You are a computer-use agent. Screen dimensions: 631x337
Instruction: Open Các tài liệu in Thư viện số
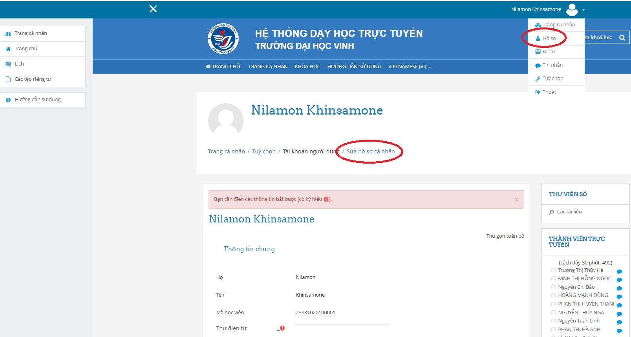569,212
